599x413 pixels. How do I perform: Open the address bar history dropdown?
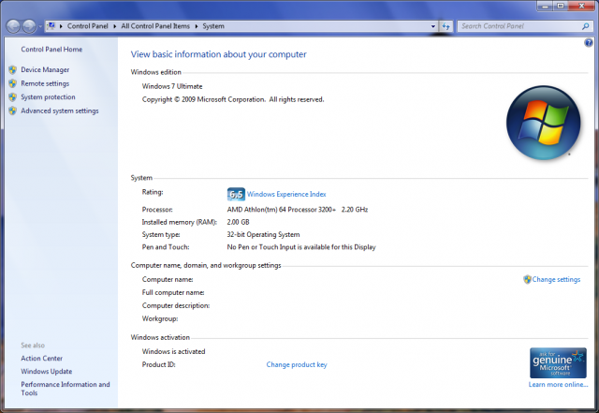point(432,26)
